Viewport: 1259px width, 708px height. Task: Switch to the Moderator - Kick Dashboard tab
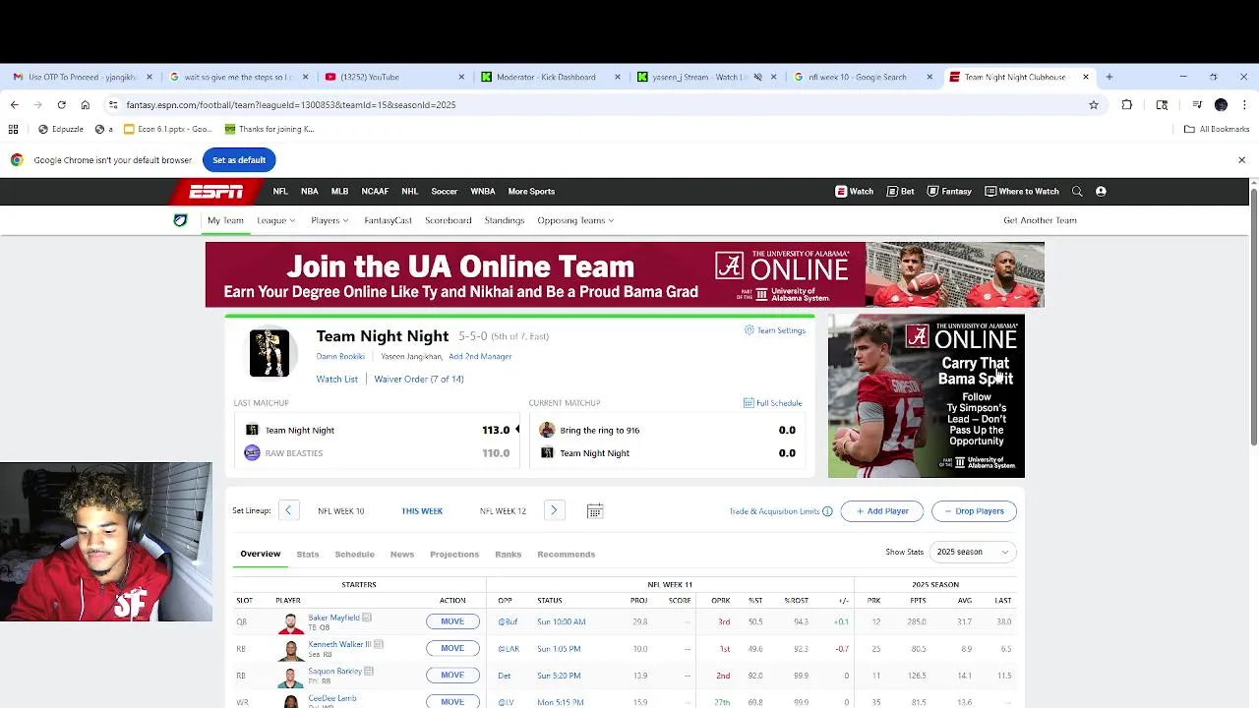(549, 77)
